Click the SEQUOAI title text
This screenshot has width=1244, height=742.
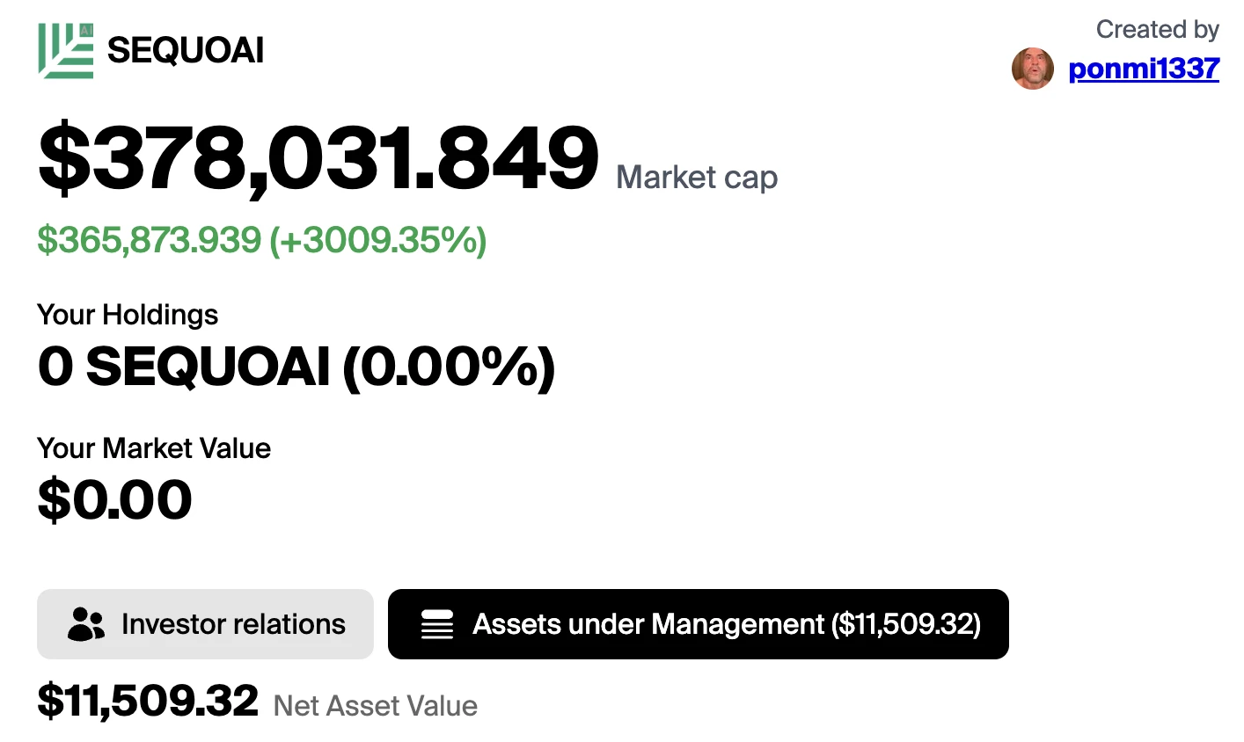pyautogui.click(x=185, y=50)
